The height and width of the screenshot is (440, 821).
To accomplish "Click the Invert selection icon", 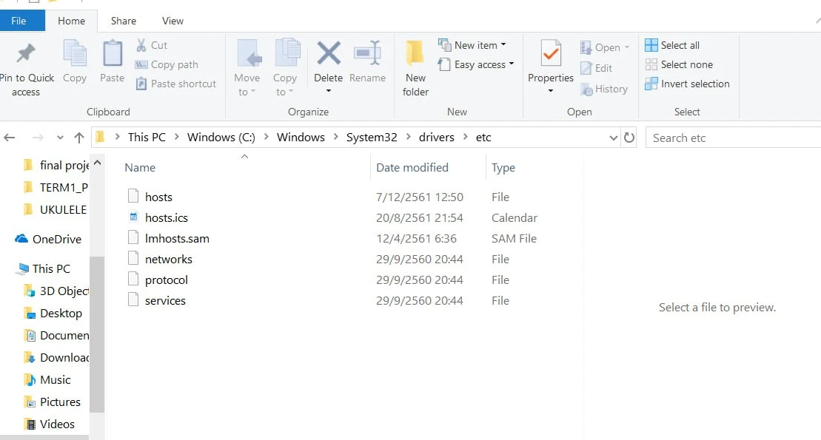I will coord(651,84).
